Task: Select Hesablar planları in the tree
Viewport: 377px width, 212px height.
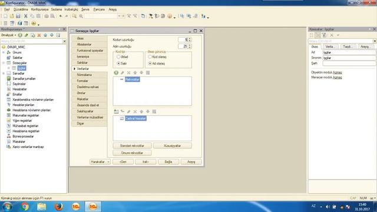Action: coord(24,105)
